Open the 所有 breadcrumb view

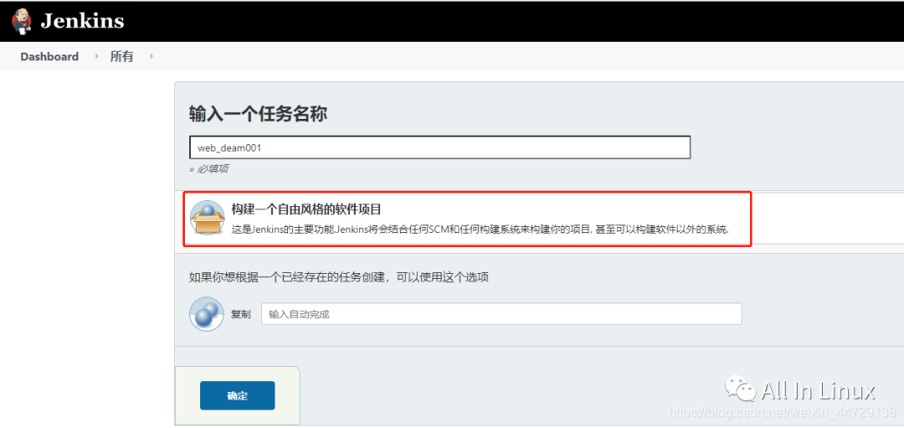[x=121, y=56]
